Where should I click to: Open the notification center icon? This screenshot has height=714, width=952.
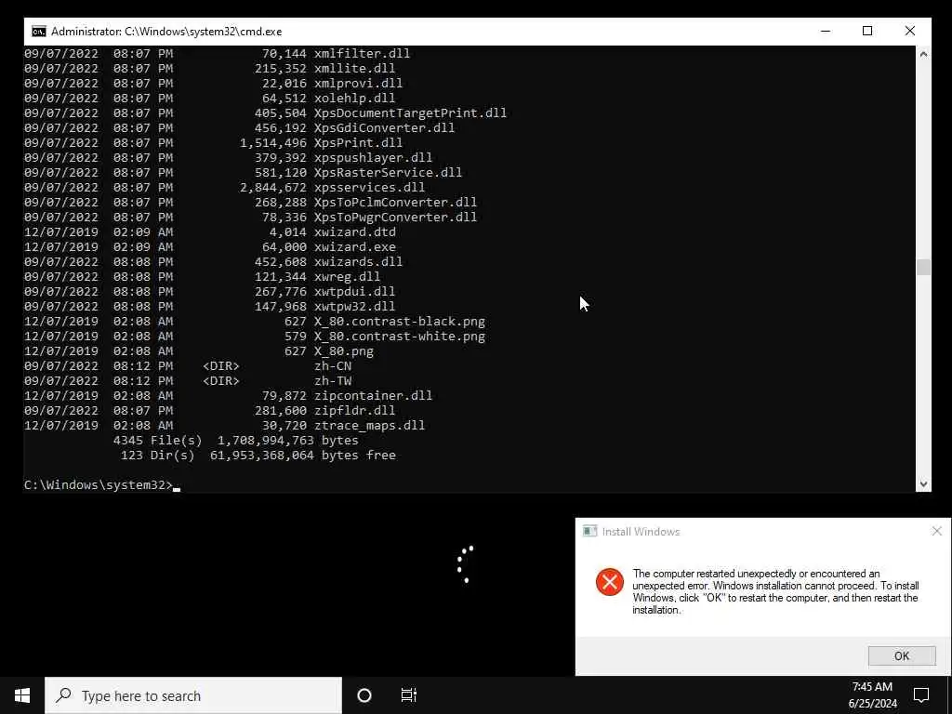[921, 695]
